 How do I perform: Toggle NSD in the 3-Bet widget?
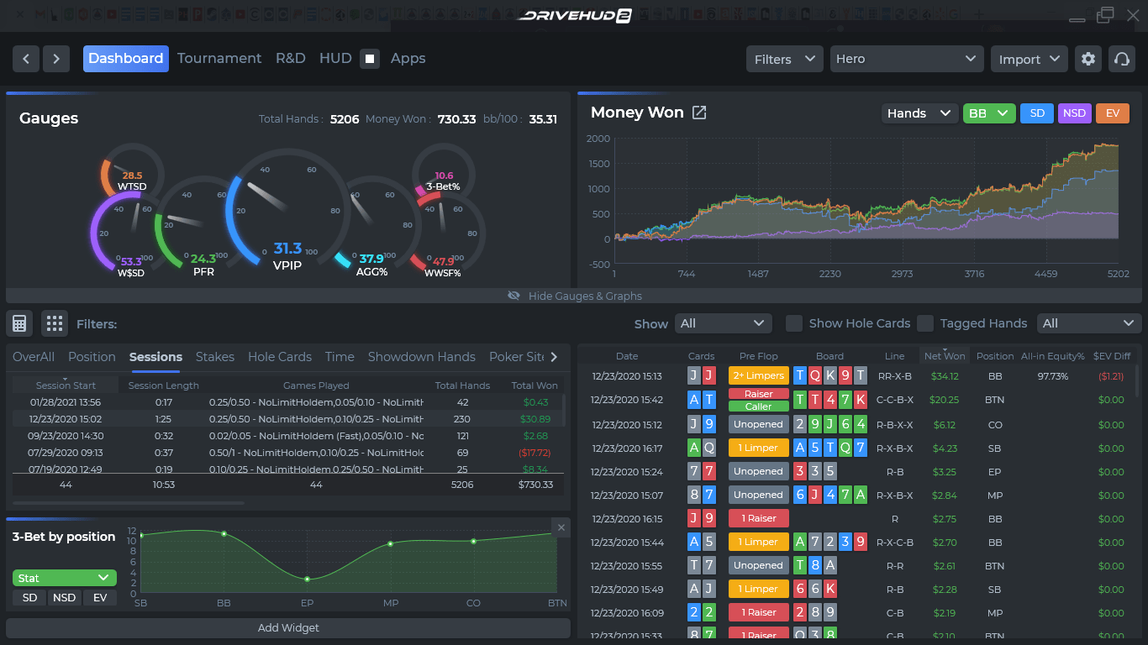coord(63,597)
